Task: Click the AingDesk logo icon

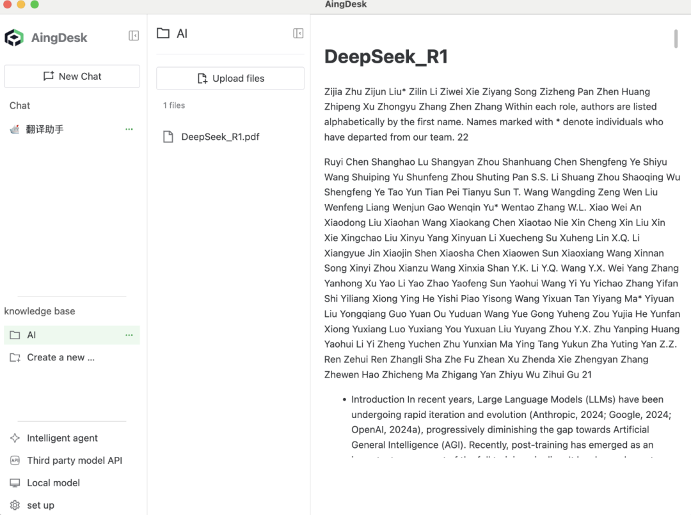Action: 14,38
